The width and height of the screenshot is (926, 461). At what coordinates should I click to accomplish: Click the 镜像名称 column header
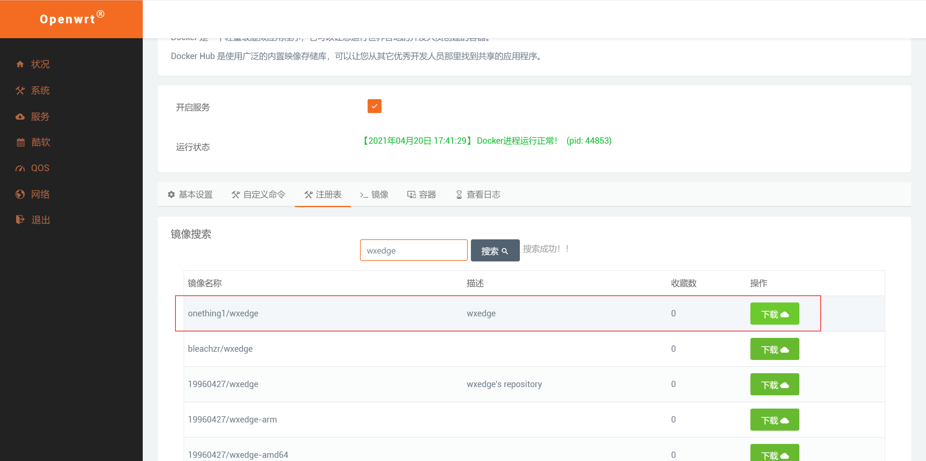coord(205,284)
